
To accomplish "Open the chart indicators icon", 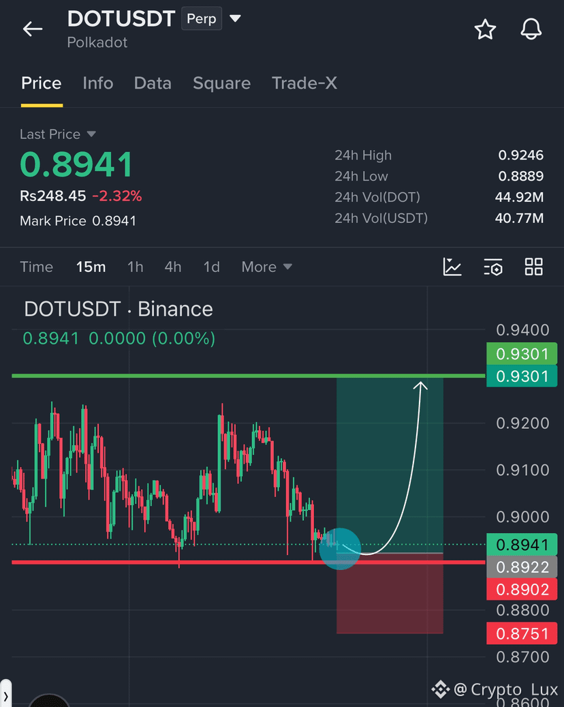I will (x=452, y=267).
